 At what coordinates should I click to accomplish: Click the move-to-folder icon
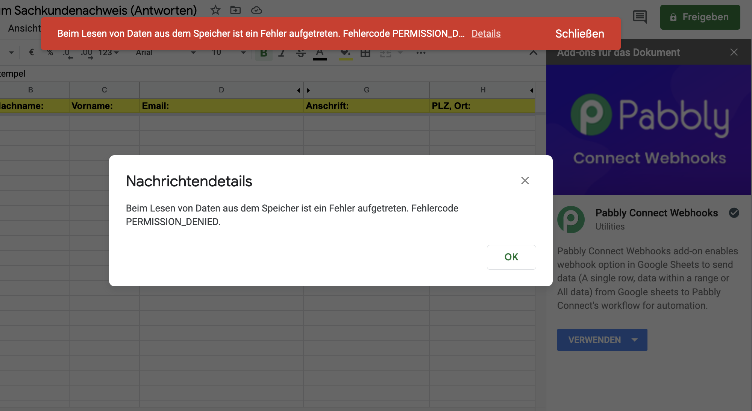(235, 10)
